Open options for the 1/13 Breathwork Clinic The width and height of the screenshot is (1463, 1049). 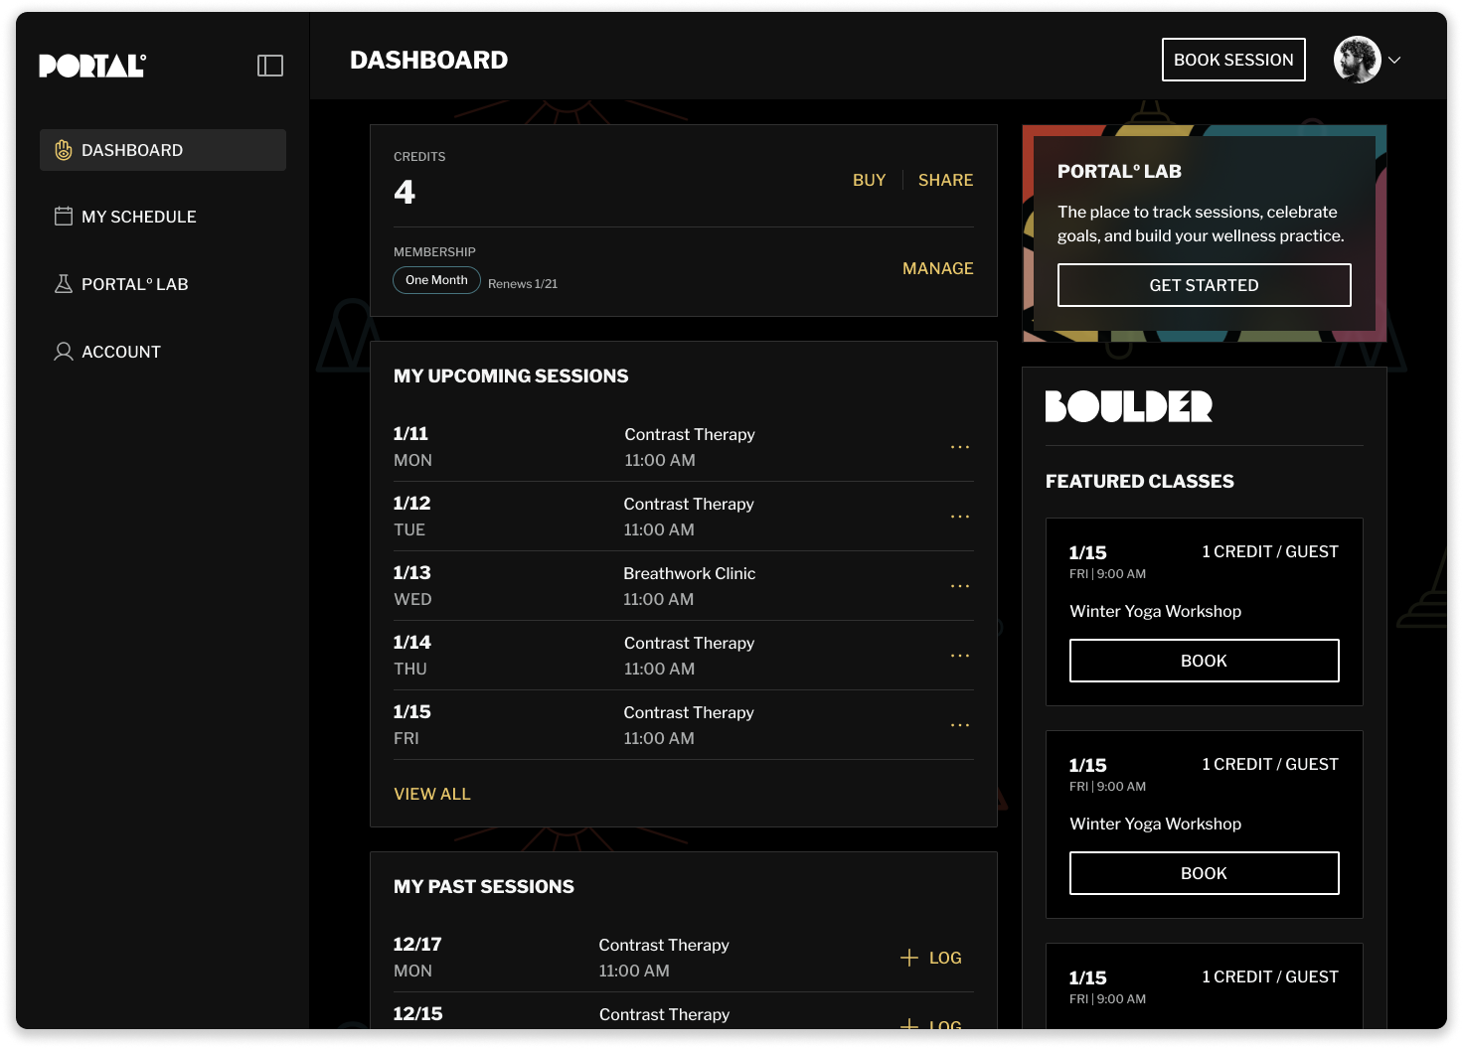(959, 586)
